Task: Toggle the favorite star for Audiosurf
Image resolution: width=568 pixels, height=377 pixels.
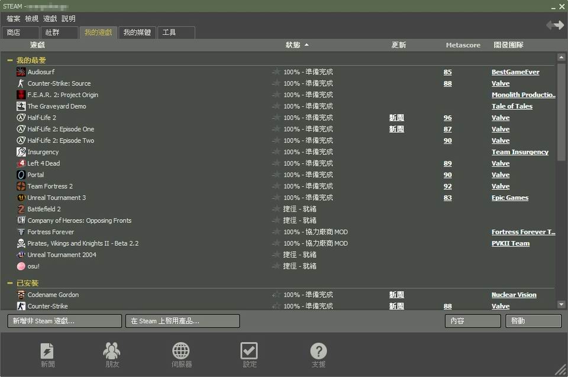Action: click(276, 72)
